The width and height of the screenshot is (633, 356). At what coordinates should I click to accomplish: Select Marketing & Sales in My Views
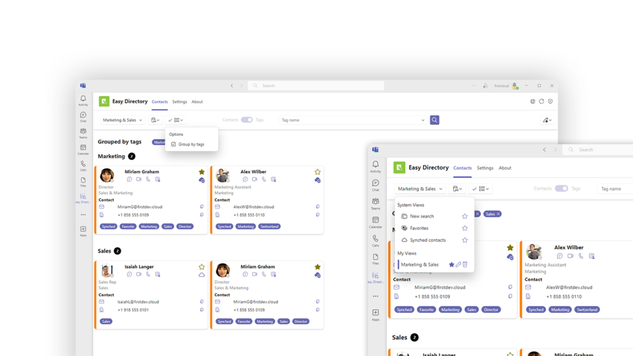tap(420, 265)
